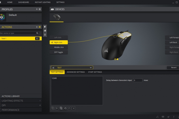Import actions using the folder icon

45,31
